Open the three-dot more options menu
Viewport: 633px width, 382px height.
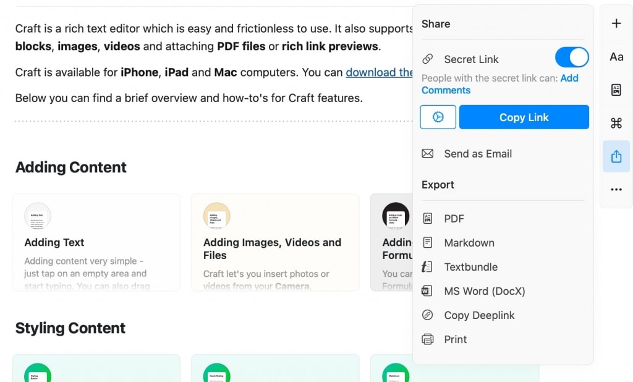[x=616, y=189]
